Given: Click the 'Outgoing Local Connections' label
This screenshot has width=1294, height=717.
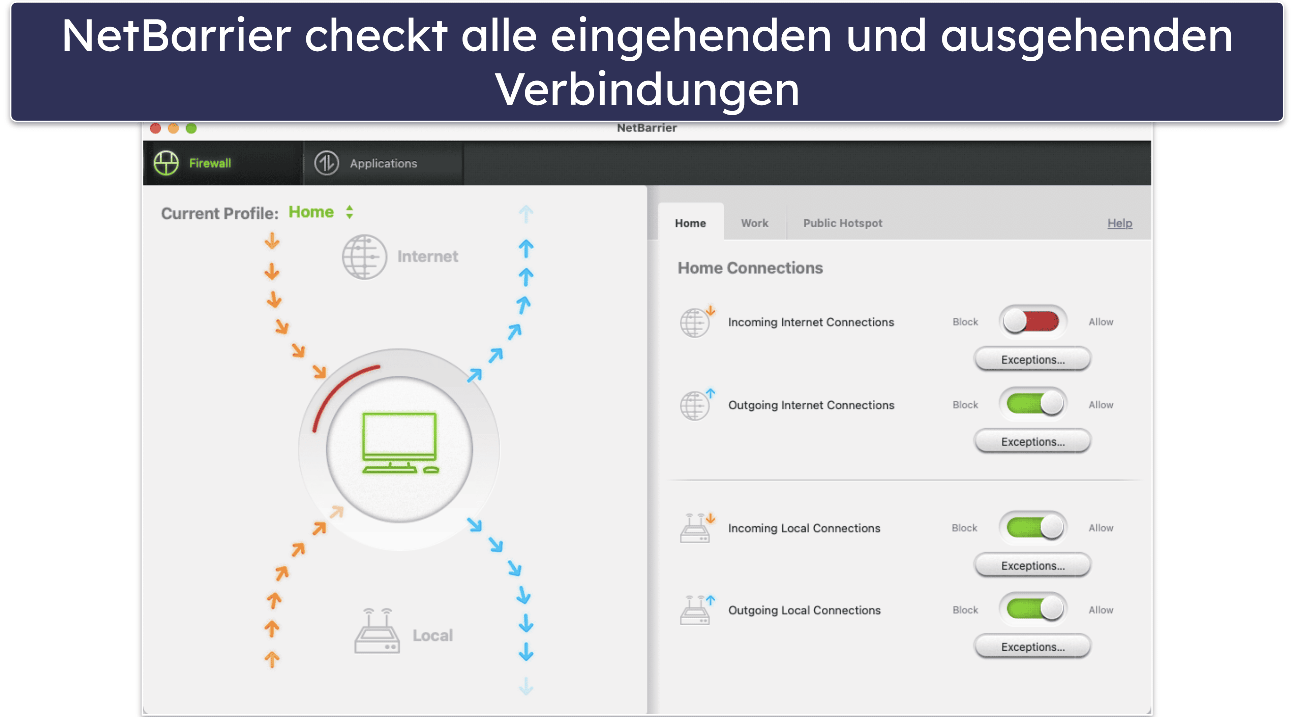Looking at the screenshot, I should (804, 610).
